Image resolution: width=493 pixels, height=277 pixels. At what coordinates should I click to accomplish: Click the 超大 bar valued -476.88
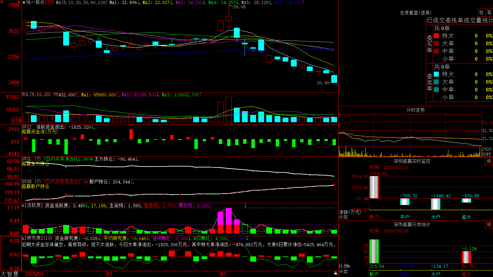466,200
